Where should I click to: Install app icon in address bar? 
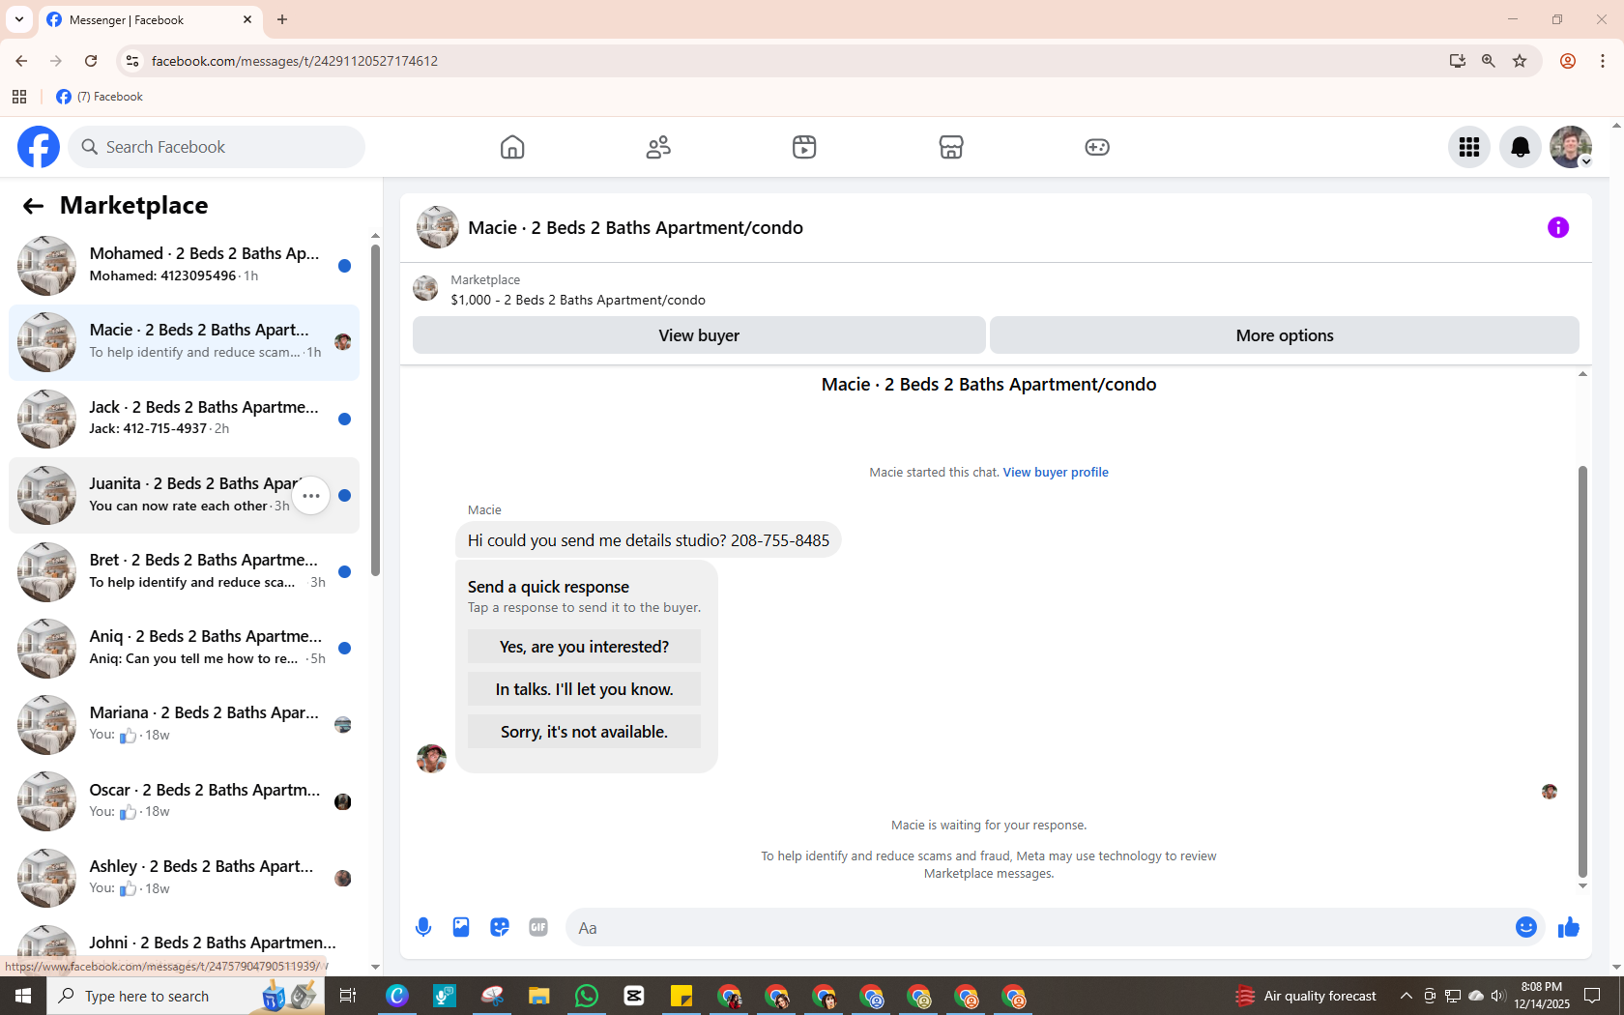pyautogui.click(x=1458, y=61)
